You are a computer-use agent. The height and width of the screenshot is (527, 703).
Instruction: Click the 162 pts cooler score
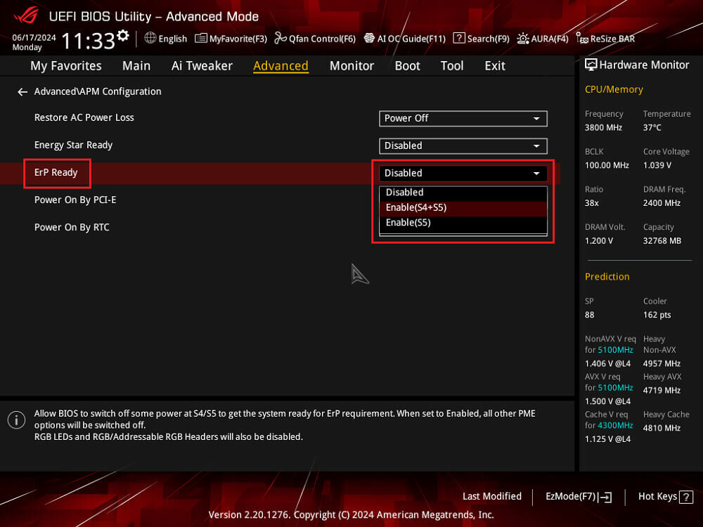657,315
